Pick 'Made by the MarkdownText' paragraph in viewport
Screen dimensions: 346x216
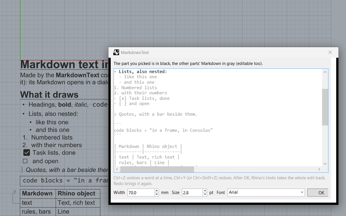pos(64,79)
